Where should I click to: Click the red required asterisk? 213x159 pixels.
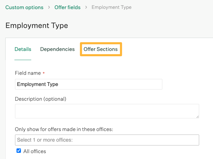coord(44,73)
